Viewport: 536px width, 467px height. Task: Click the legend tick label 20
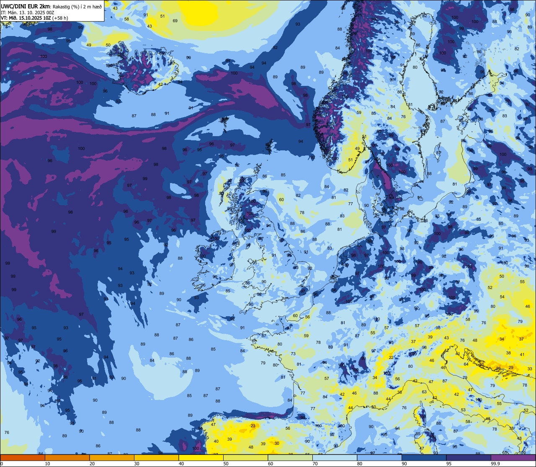[x=92, y=464]
